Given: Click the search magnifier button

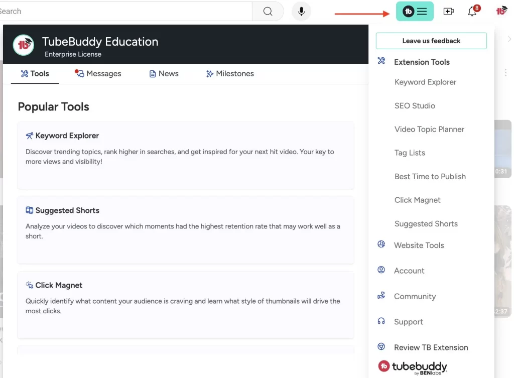Looking at the screenshot, I should tap(268, 12).
